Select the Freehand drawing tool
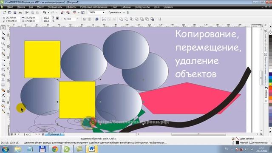This screenshot has width=272, height=153. tap(3, 48)
